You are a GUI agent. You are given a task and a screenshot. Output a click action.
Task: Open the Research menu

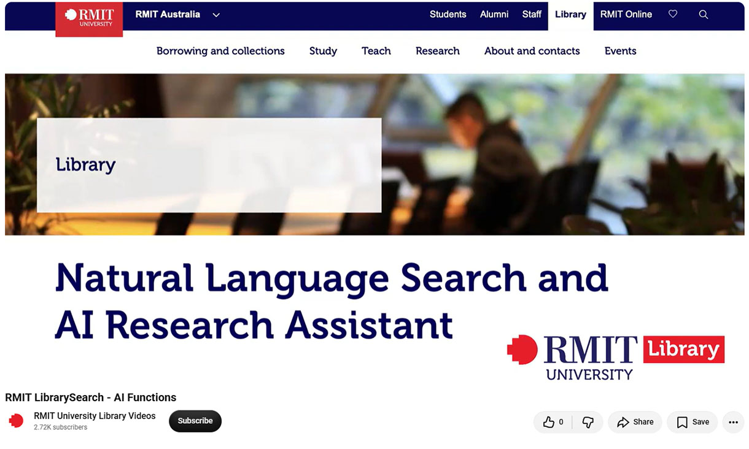438,51
